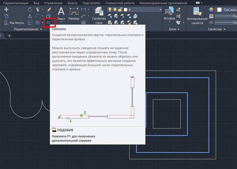Activate the Rotate tool in the Редактирование panel
The width and height of the screenshot is (237, 169).
pyautogui.click(x=30, y=9)
